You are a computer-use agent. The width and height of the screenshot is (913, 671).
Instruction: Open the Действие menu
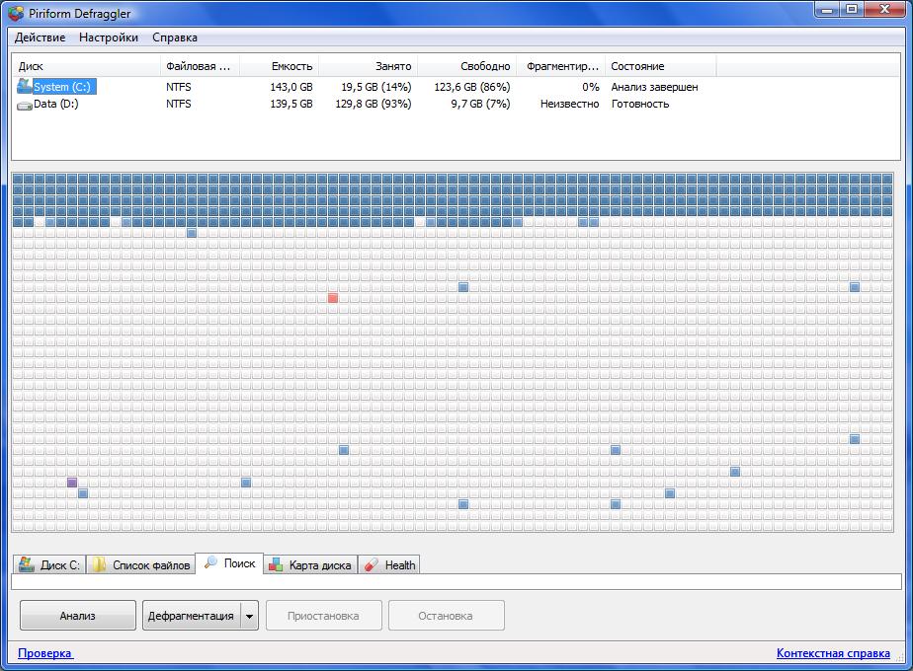click(x=40, y=37)
